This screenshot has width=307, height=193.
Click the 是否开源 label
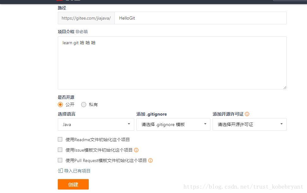point(66,97)
